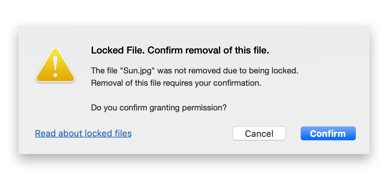Image resolution: width=388 pixels, height=180 pixels.
Task: Click the empty gray dialog background
Action: (x=322, y=99)
